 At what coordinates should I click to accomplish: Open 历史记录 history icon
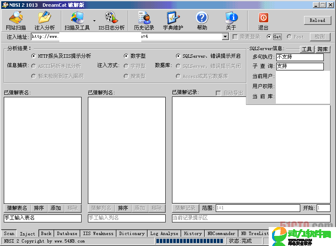coord(144,21)
